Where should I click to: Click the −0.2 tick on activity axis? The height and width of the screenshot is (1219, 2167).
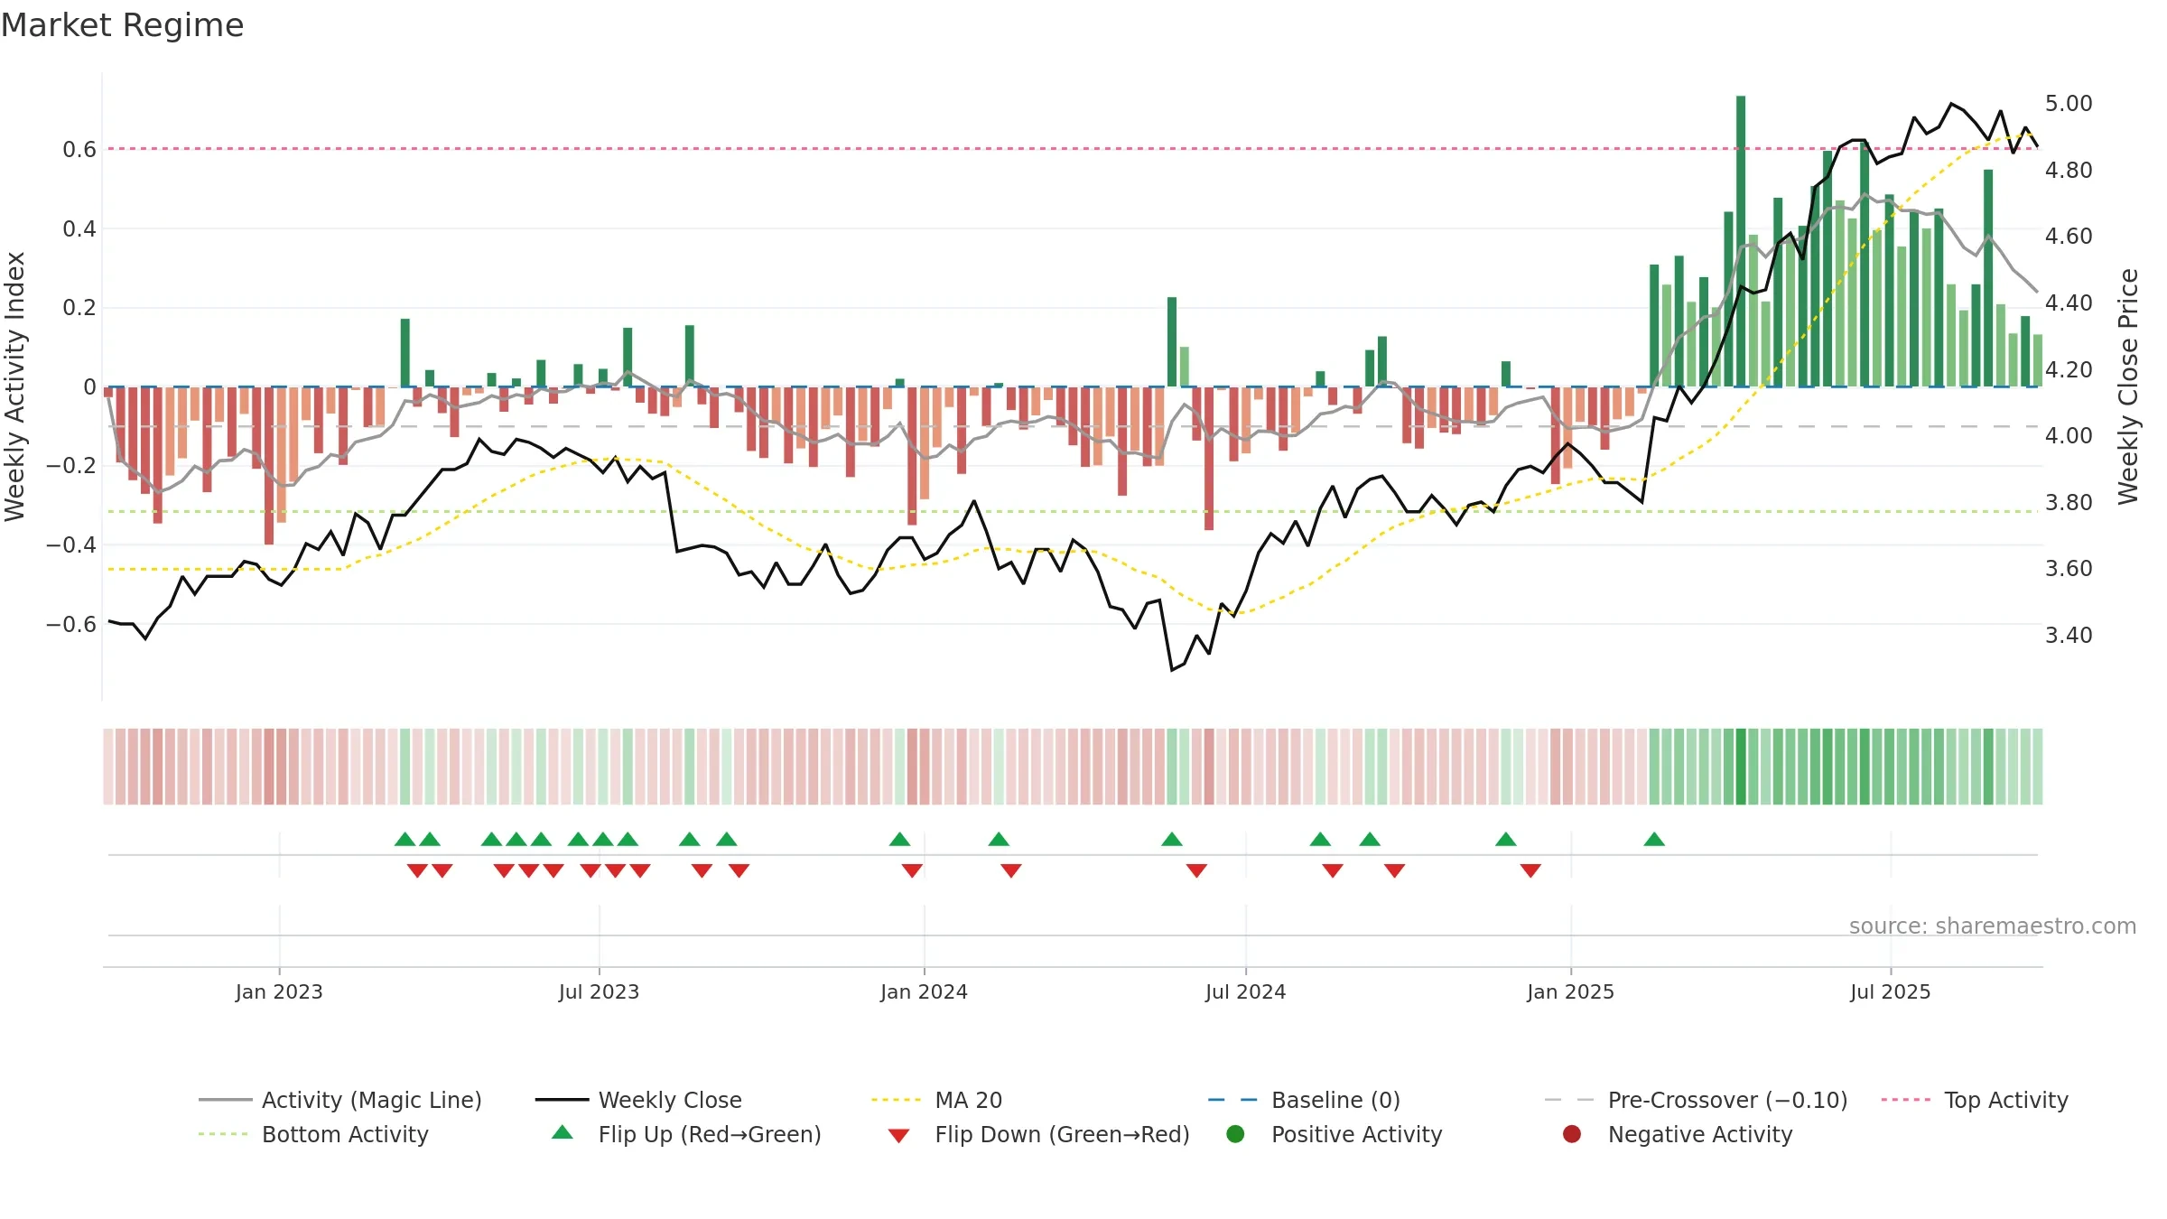70,465
